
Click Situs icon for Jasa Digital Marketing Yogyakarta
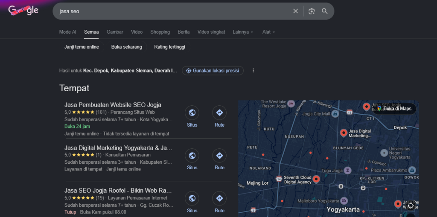pos(192,156)
